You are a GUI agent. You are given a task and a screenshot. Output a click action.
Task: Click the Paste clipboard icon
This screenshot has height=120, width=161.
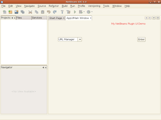[x=43, y=12]
